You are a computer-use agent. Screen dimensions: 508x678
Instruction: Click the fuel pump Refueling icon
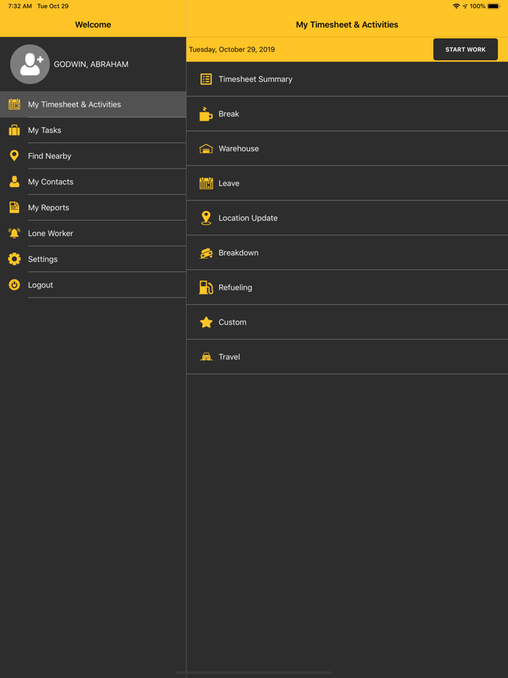click(206, 287)
